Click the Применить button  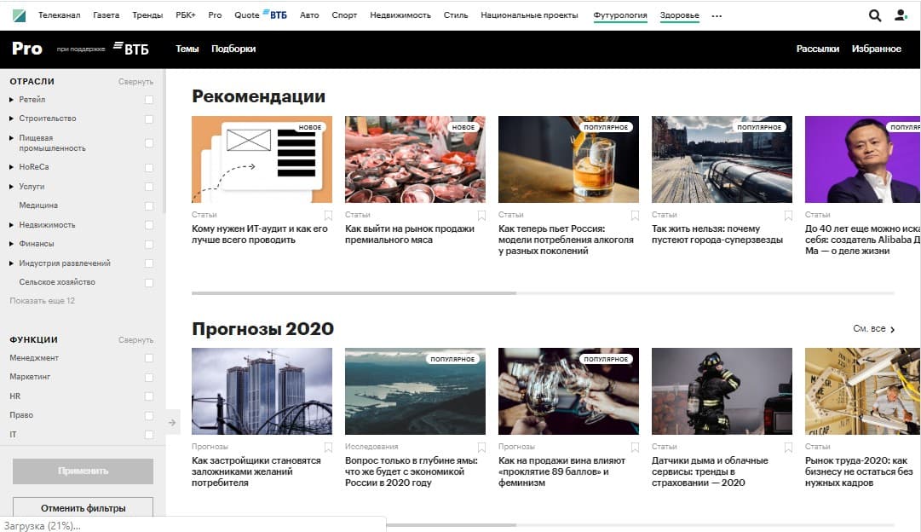(x=83, y=471)
